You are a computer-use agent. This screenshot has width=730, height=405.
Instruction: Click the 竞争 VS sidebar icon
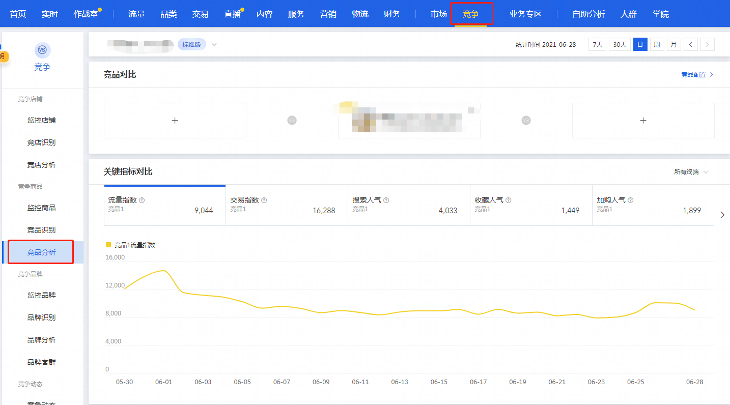pyautogui.click(x=42, y=50)
